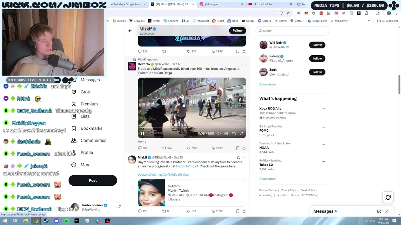The image size is (401, 225).
Task: Follow Zack (@Asmongold)
Action: point(317,72)
